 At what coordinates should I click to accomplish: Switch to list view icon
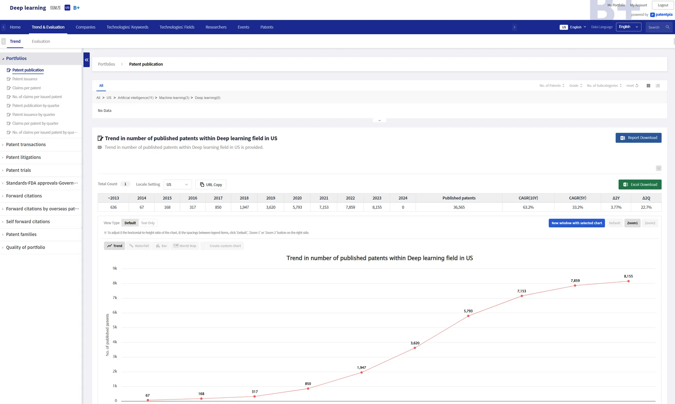coord(658,86)
